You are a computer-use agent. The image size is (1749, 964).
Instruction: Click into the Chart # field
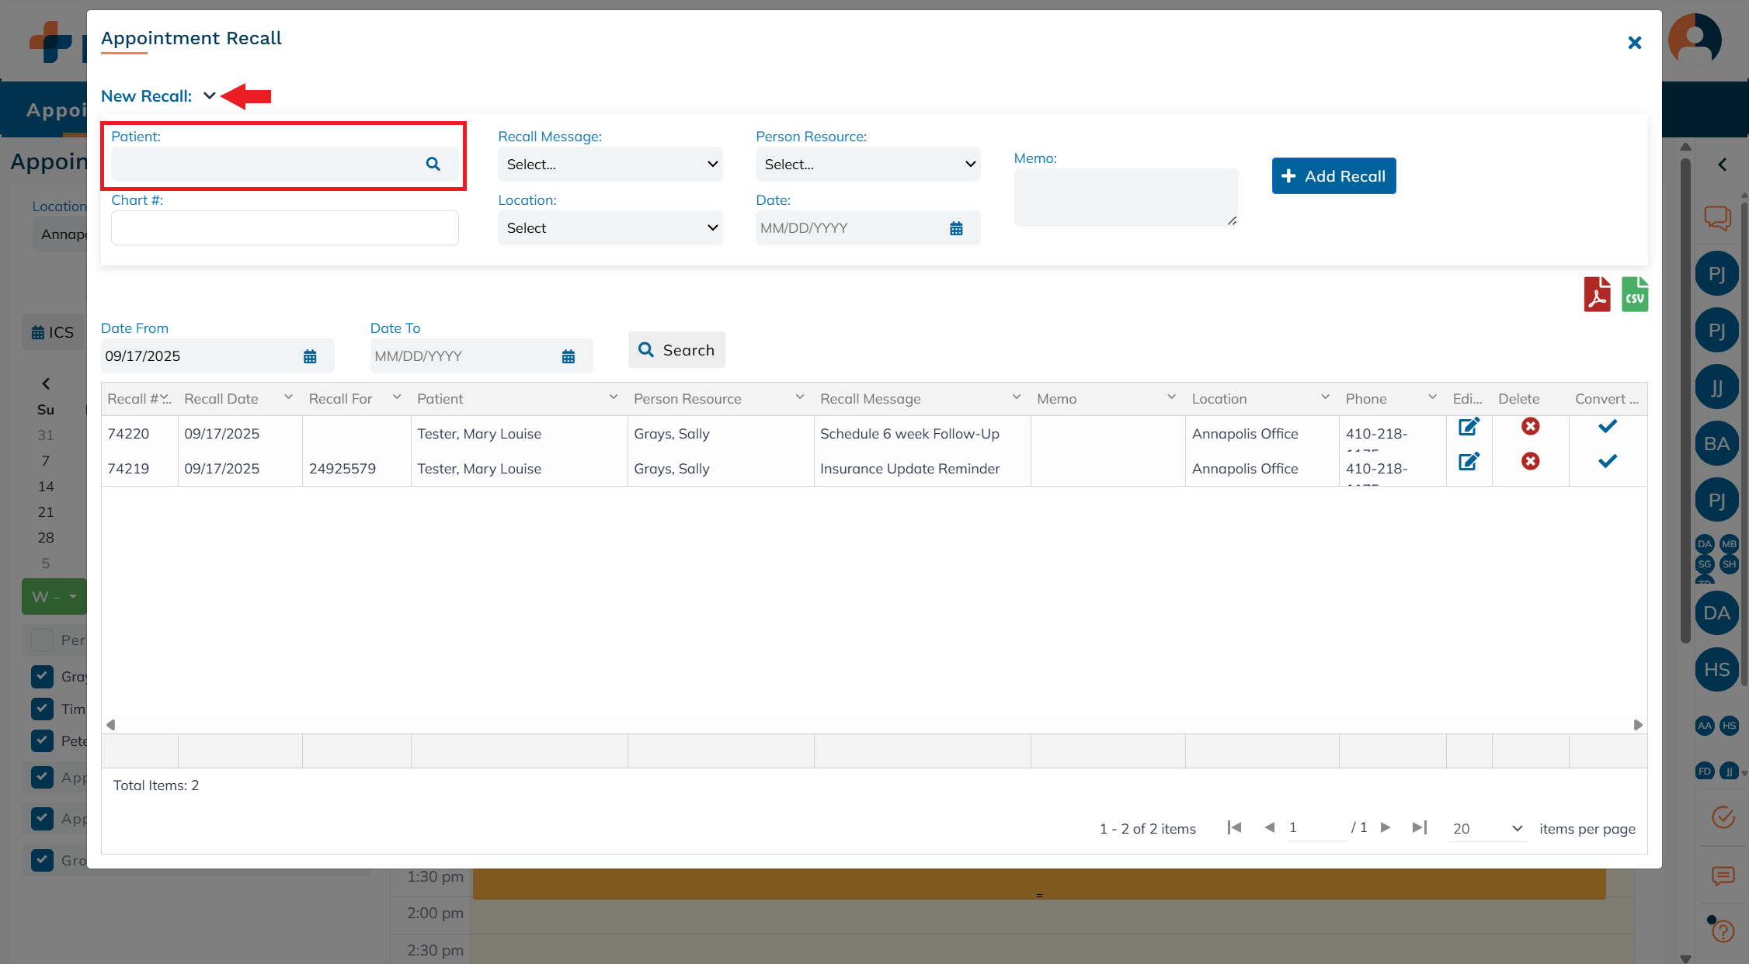(284, 228)
